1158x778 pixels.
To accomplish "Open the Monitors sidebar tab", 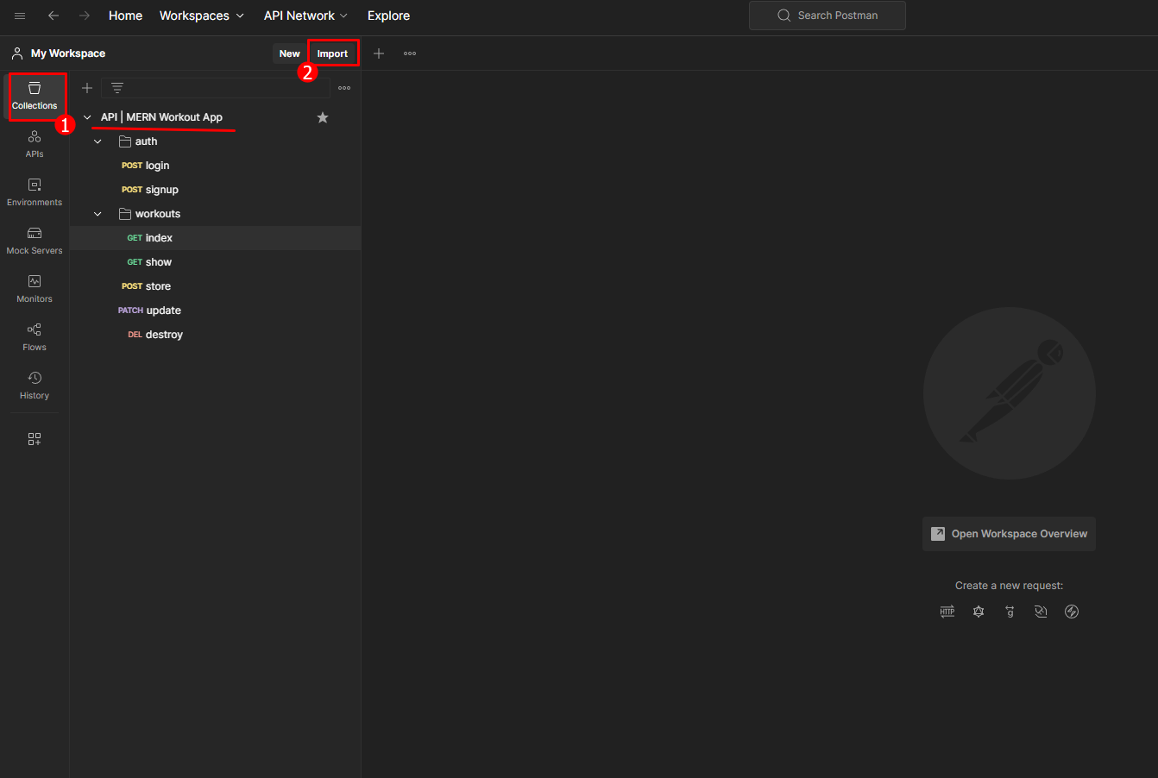I will pyautogui.click(x=35, y=289).
